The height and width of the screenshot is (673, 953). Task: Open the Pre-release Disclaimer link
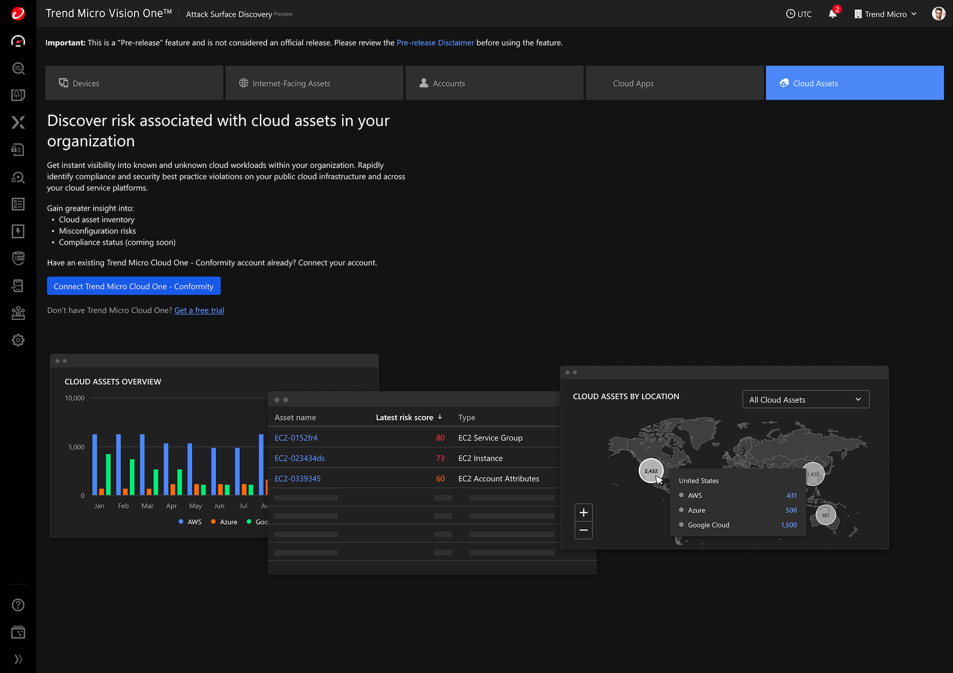point(435,43)
